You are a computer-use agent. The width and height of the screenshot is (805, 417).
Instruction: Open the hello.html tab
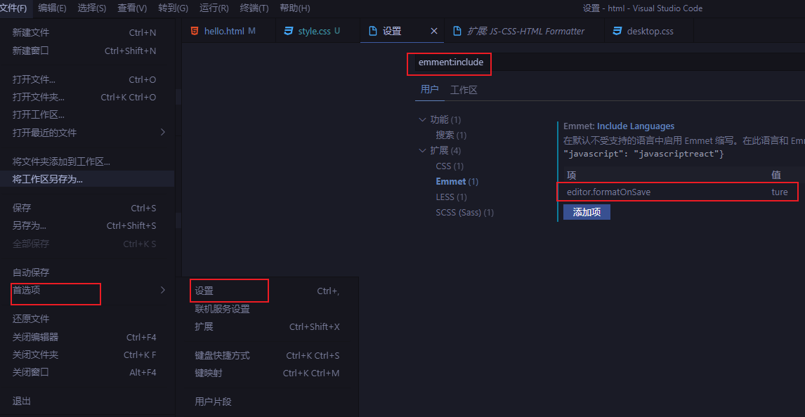click(x=228, y=31)
